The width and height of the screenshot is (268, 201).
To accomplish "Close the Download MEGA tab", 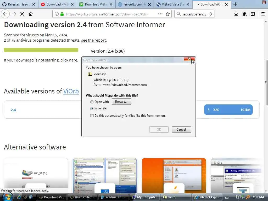I will 72,4.
